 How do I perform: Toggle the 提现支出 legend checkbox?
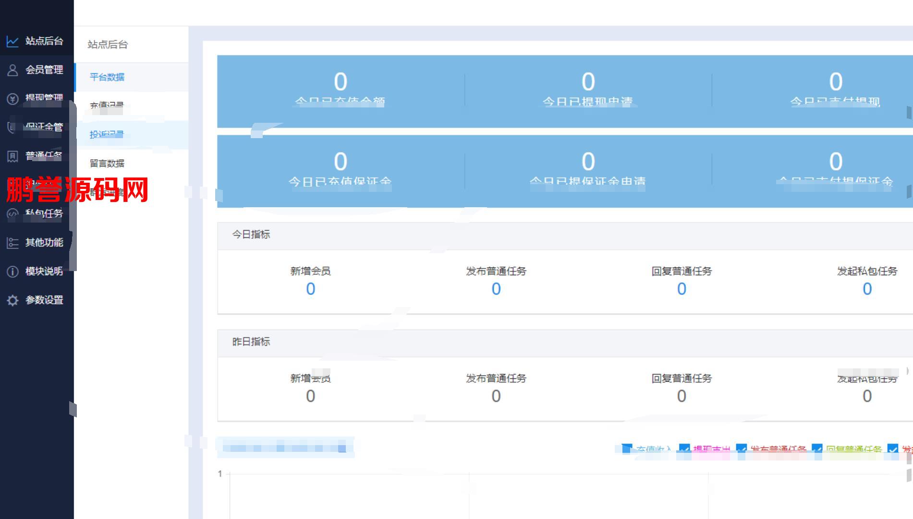[684, 449]
